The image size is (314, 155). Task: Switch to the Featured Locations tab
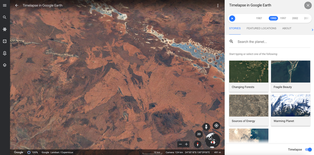point(261,28)
